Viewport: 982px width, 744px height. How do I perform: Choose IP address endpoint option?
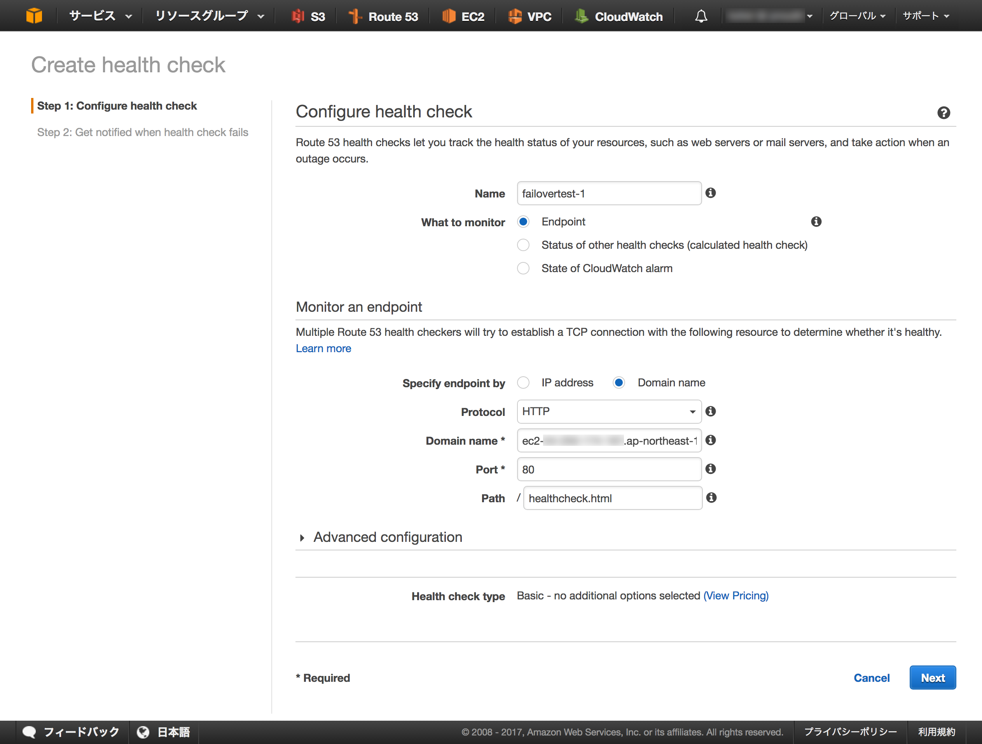pos(523,382)
